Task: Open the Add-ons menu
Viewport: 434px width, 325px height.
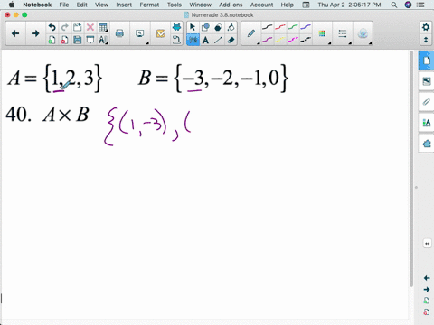Action: point(231,5)
